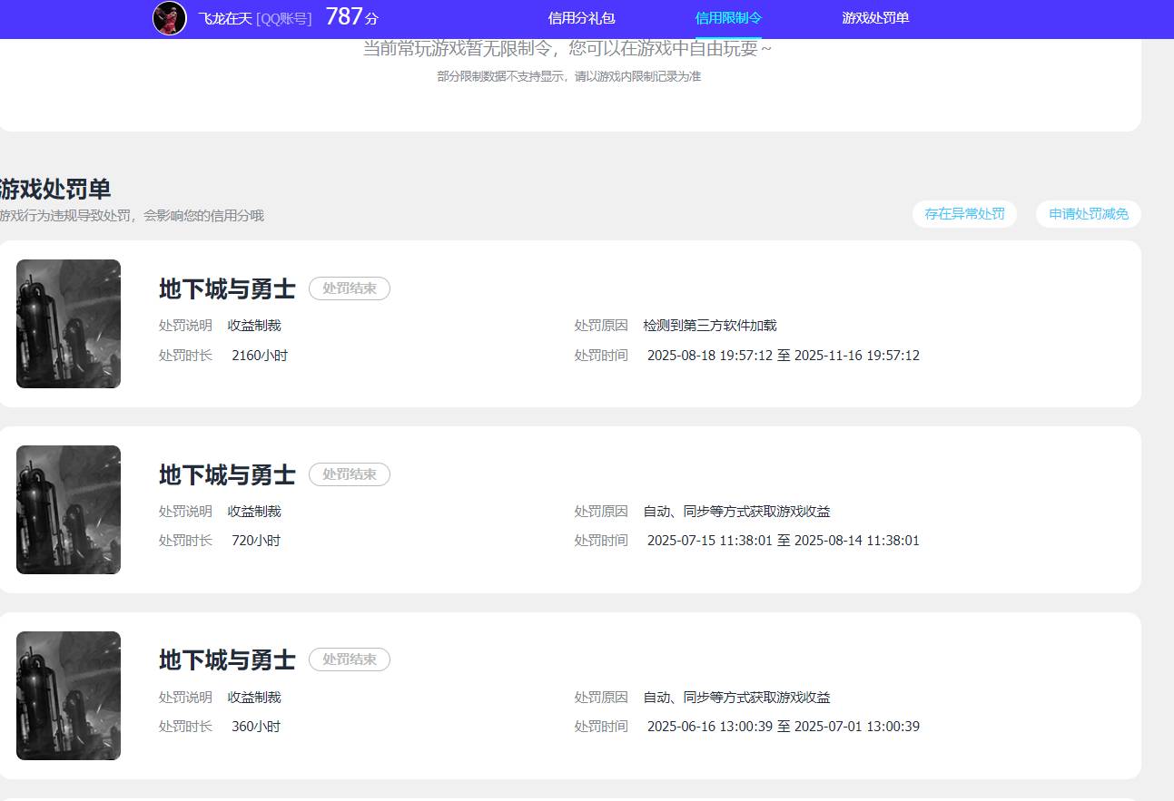Click the [QQ账号] label in header

click(x=284, y=18)
